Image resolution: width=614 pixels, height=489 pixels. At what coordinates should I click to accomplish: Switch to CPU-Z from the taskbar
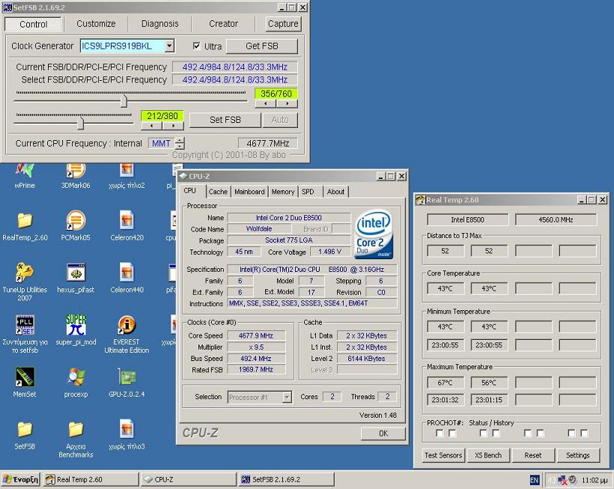click(189, 479)
